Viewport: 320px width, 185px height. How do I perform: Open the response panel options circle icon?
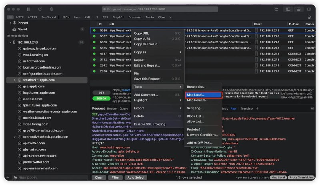click(313, 108)
